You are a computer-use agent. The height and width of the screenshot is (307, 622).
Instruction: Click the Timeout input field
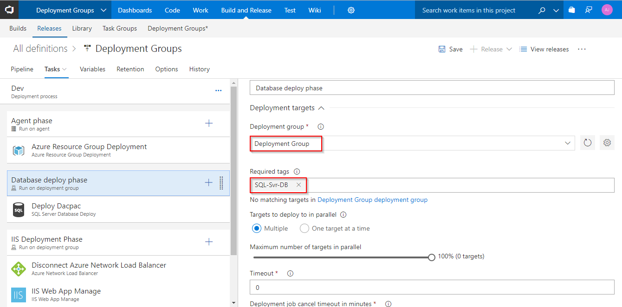(432, 287)
